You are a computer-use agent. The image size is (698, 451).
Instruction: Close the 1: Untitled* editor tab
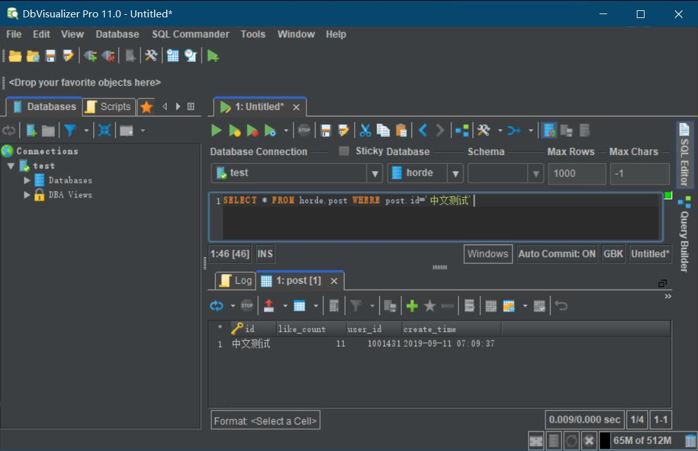tap(296, 107)
